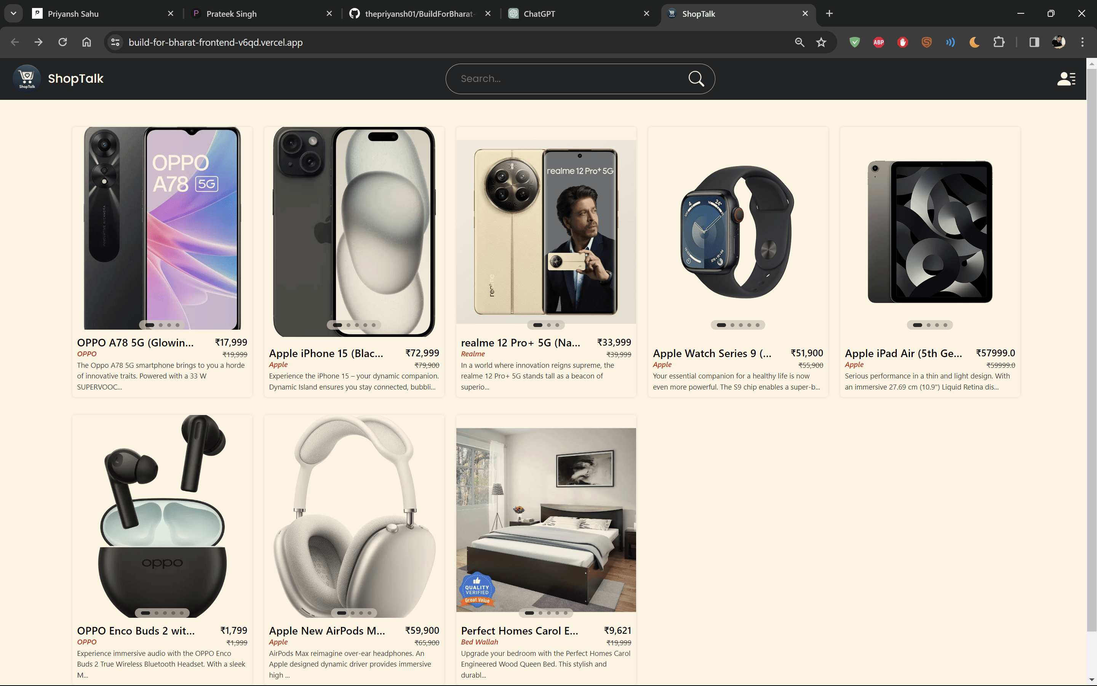Click the magnifier search icon in the search bar
Viewport: 1097px width, 686px height.
(696, 79)
